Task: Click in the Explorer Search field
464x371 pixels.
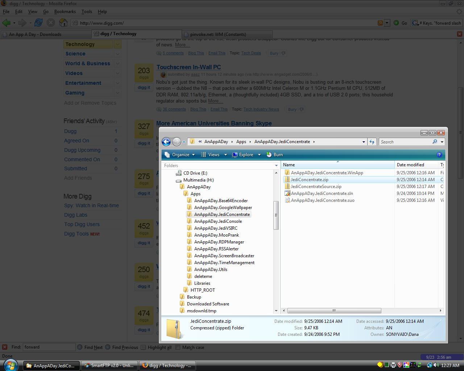Action: 405,142
